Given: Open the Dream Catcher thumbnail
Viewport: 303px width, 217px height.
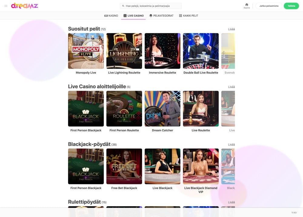Looking at the screenshot, I should click(x=162, y=108).
